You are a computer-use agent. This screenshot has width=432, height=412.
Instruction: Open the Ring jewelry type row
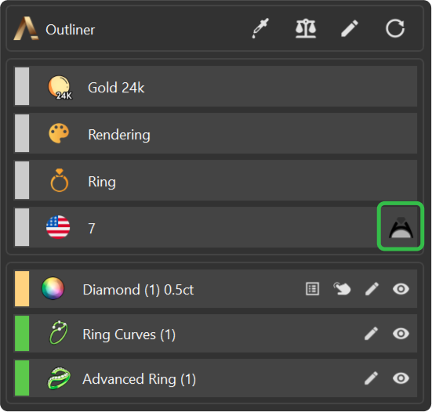pos(215,180)
